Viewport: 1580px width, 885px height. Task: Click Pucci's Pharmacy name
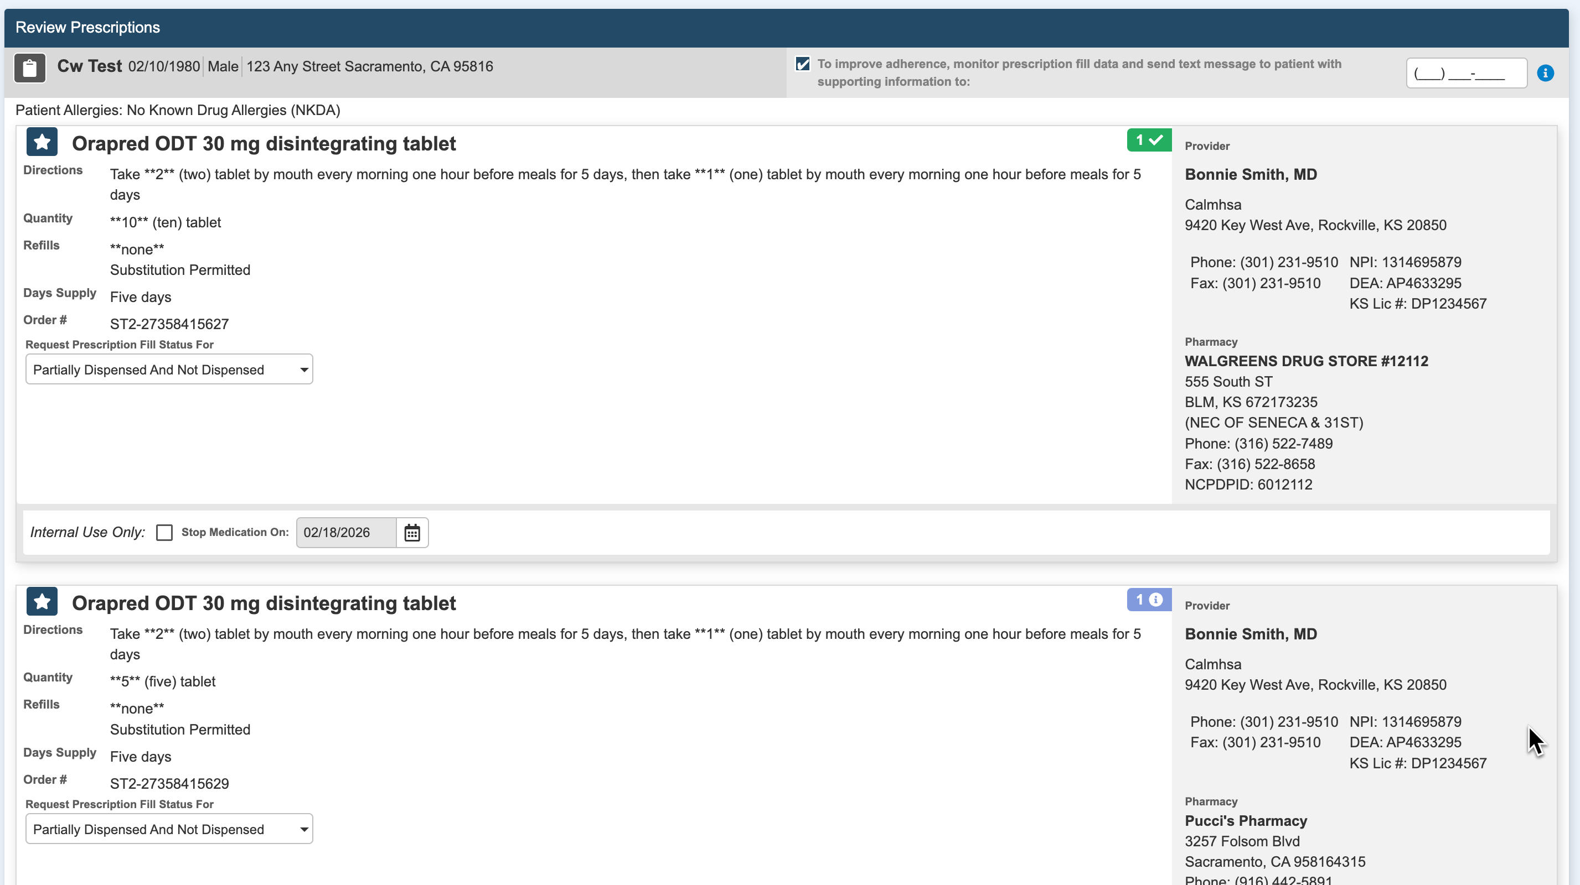pos(1246,821)
